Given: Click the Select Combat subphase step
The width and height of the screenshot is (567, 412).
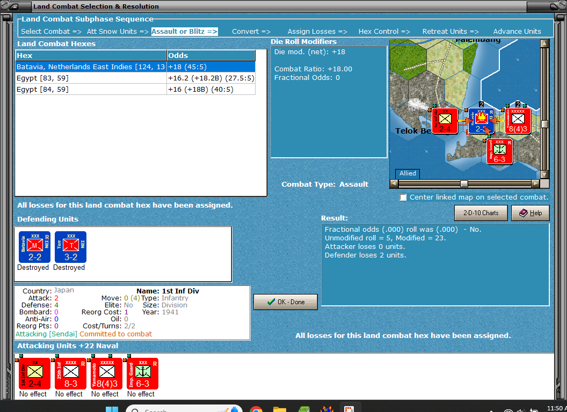Looking at the screenshot, I should click(x=51, y=32).
